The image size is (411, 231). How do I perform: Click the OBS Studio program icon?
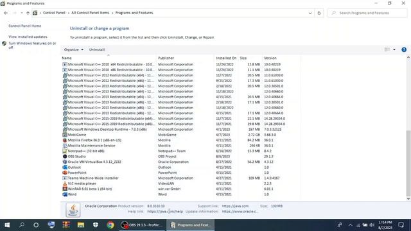pyautogui.click(x=65, y=157)
